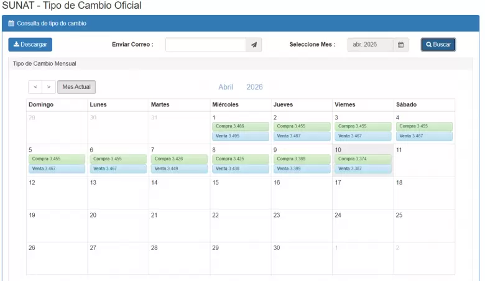Screen dimensions: 485x281
Task: Click Venta 3.467 on Saturday April 4
Action: click(424, 136)
